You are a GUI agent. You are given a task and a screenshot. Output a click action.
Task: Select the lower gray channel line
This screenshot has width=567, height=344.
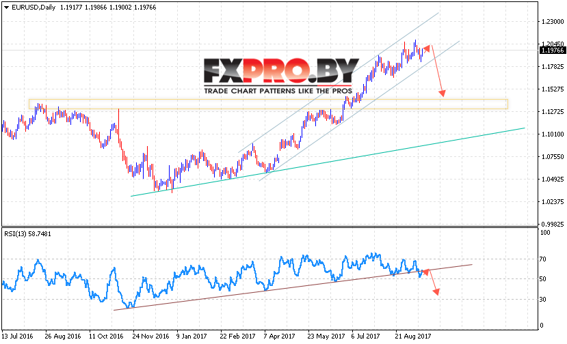coord(360,111)
